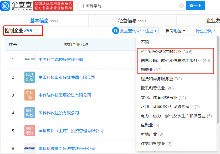Filter by 文化、体育和娱乐业 (14)
This screenshot has height=154, width=220.
click(163, 97)
